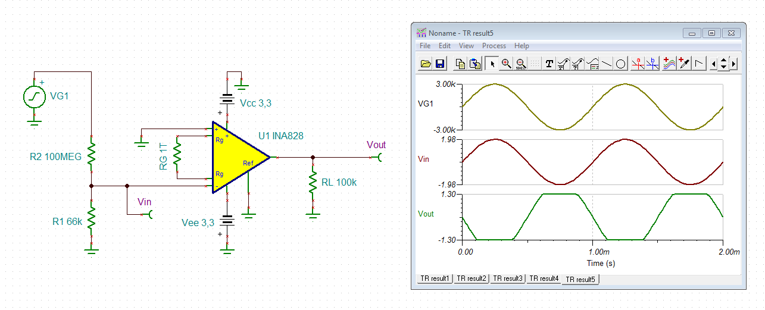Toggle the grid dots icon

point(535,63)
